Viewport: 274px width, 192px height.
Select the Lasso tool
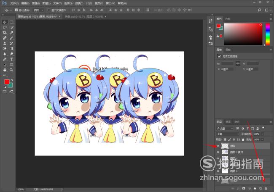(5, 27)
